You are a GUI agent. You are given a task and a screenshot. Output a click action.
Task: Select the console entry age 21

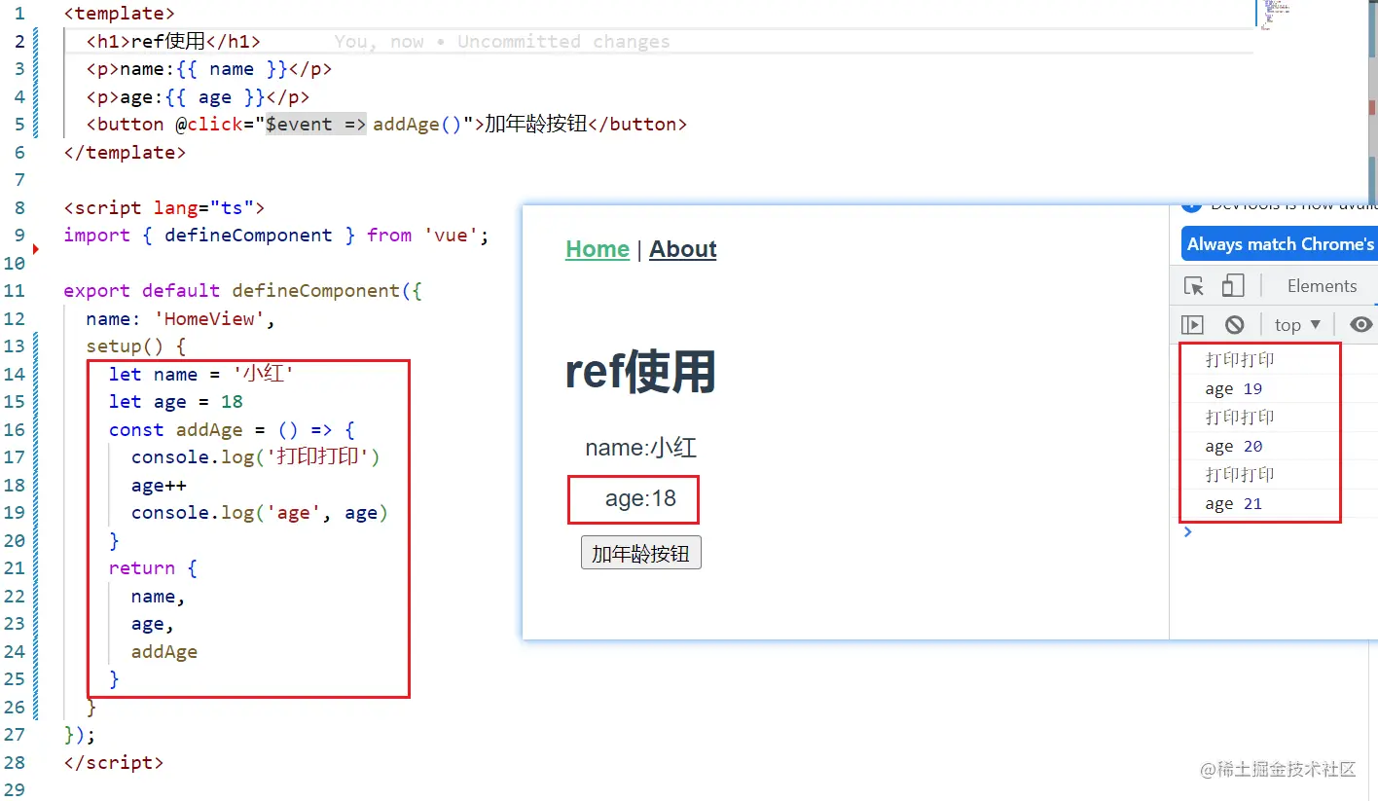[x=1234, y=504]
